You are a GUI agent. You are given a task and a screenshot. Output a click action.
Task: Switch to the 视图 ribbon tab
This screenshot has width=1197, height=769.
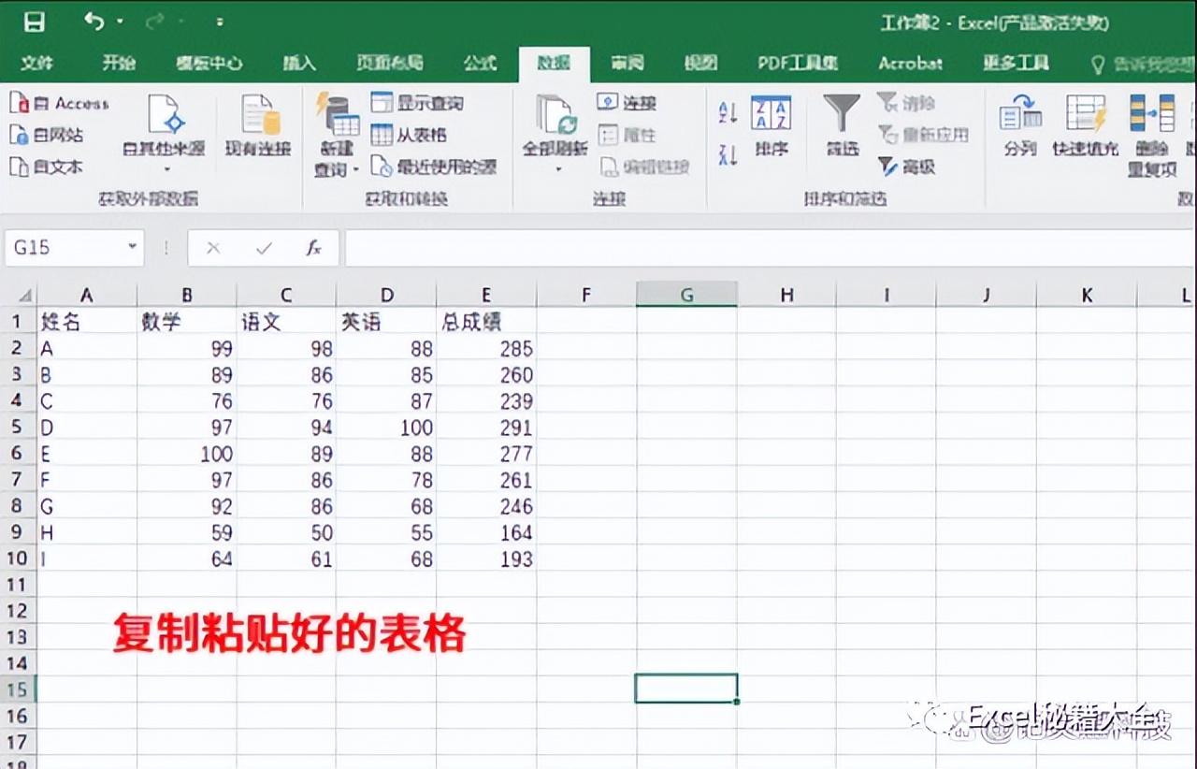[x=700, y=63]
